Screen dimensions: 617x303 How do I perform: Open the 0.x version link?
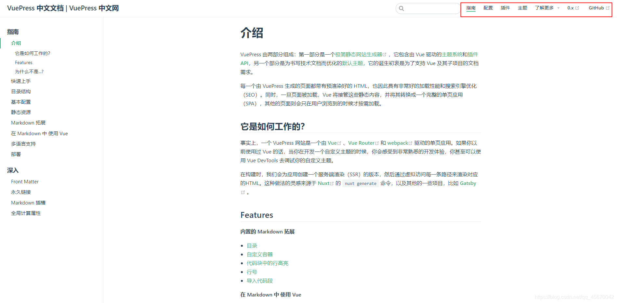[x=573, y=8]
